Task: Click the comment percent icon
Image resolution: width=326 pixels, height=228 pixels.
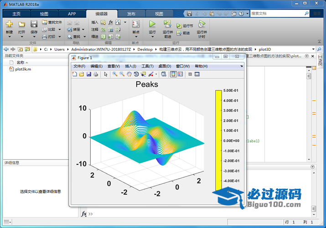Action: tap(103, 30)
